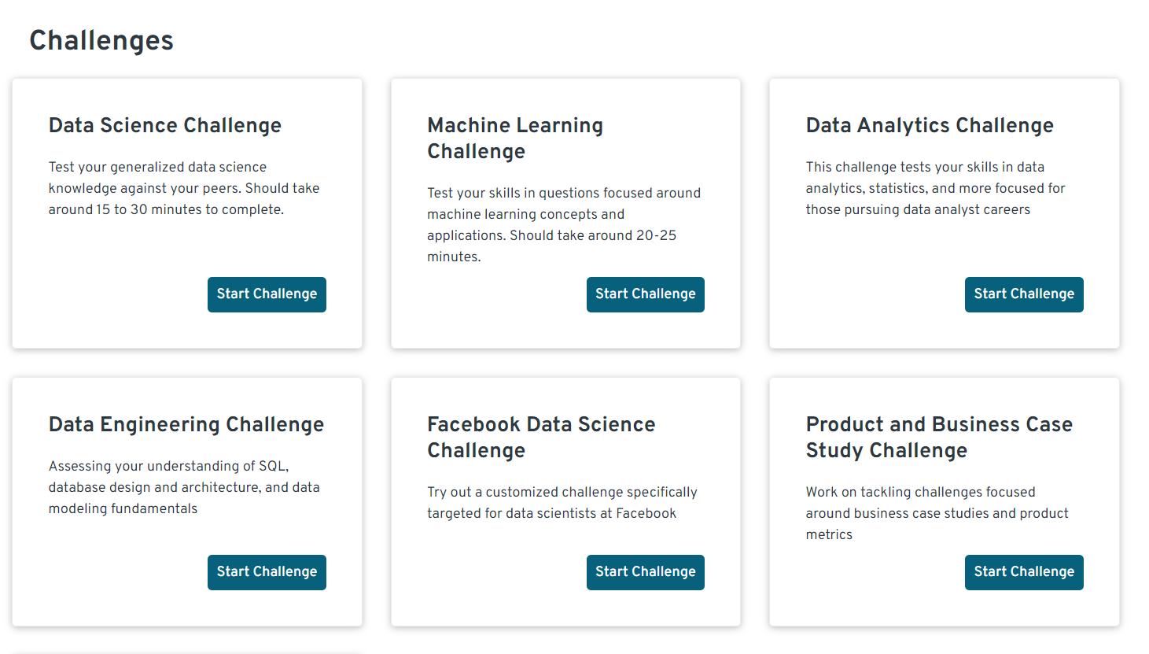This screenshot has height=654, width=1149.
Task: Select the Data Engineering Challenge card
Action: tap(186, 502)
